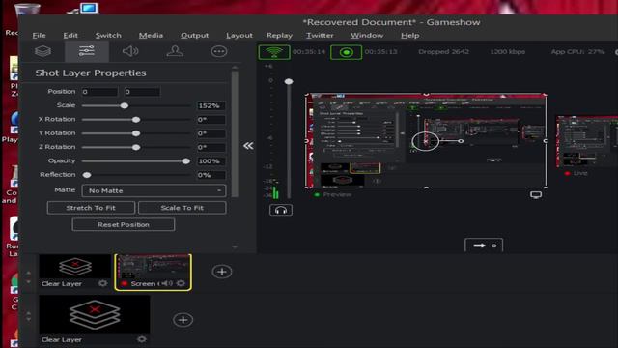
Task: Adjust the Y Rotation slider handle
Action: [136, 133]
